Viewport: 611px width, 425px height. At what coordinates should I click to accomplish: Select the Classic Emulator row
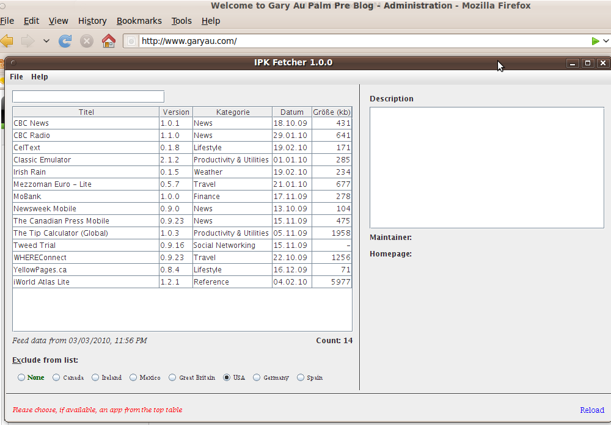coord(182,160)
